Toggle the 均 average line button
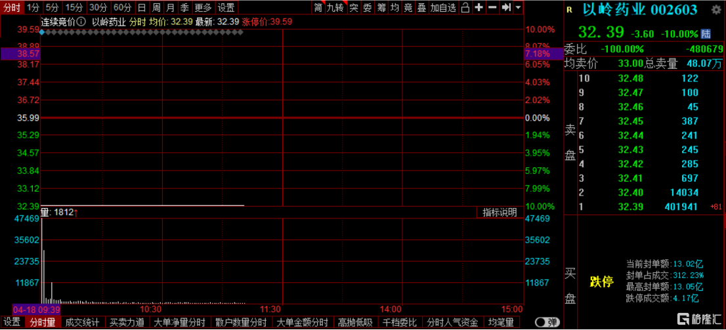 pyautogui.click(x=395, y=7)
